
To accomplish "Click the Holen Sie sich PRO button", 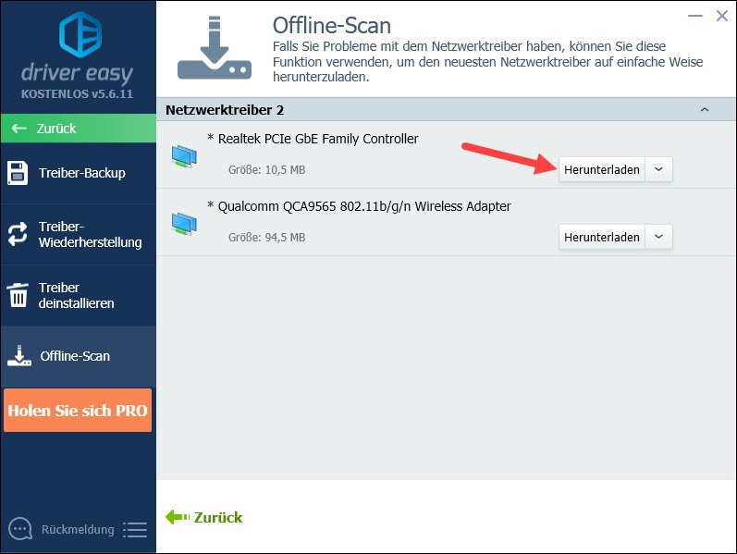I will pos(78,410).
